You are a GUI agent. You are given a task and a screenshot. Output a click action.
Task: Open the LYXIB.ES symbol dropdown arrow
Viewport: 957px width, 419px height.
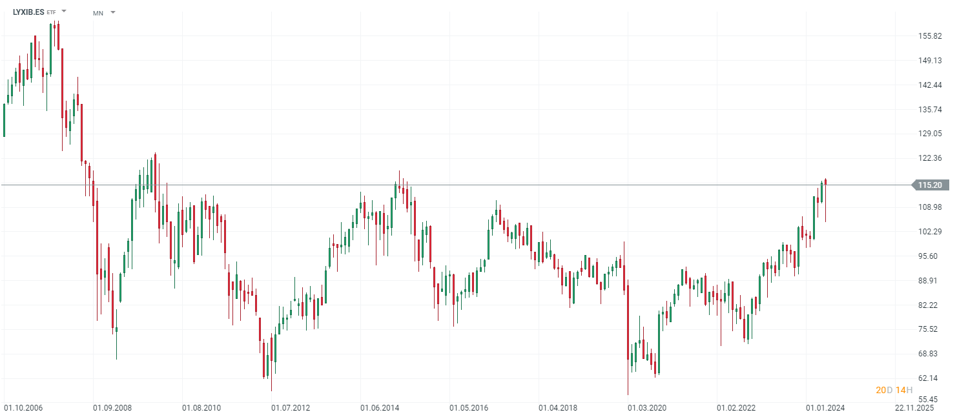click(x=64, y=12)
